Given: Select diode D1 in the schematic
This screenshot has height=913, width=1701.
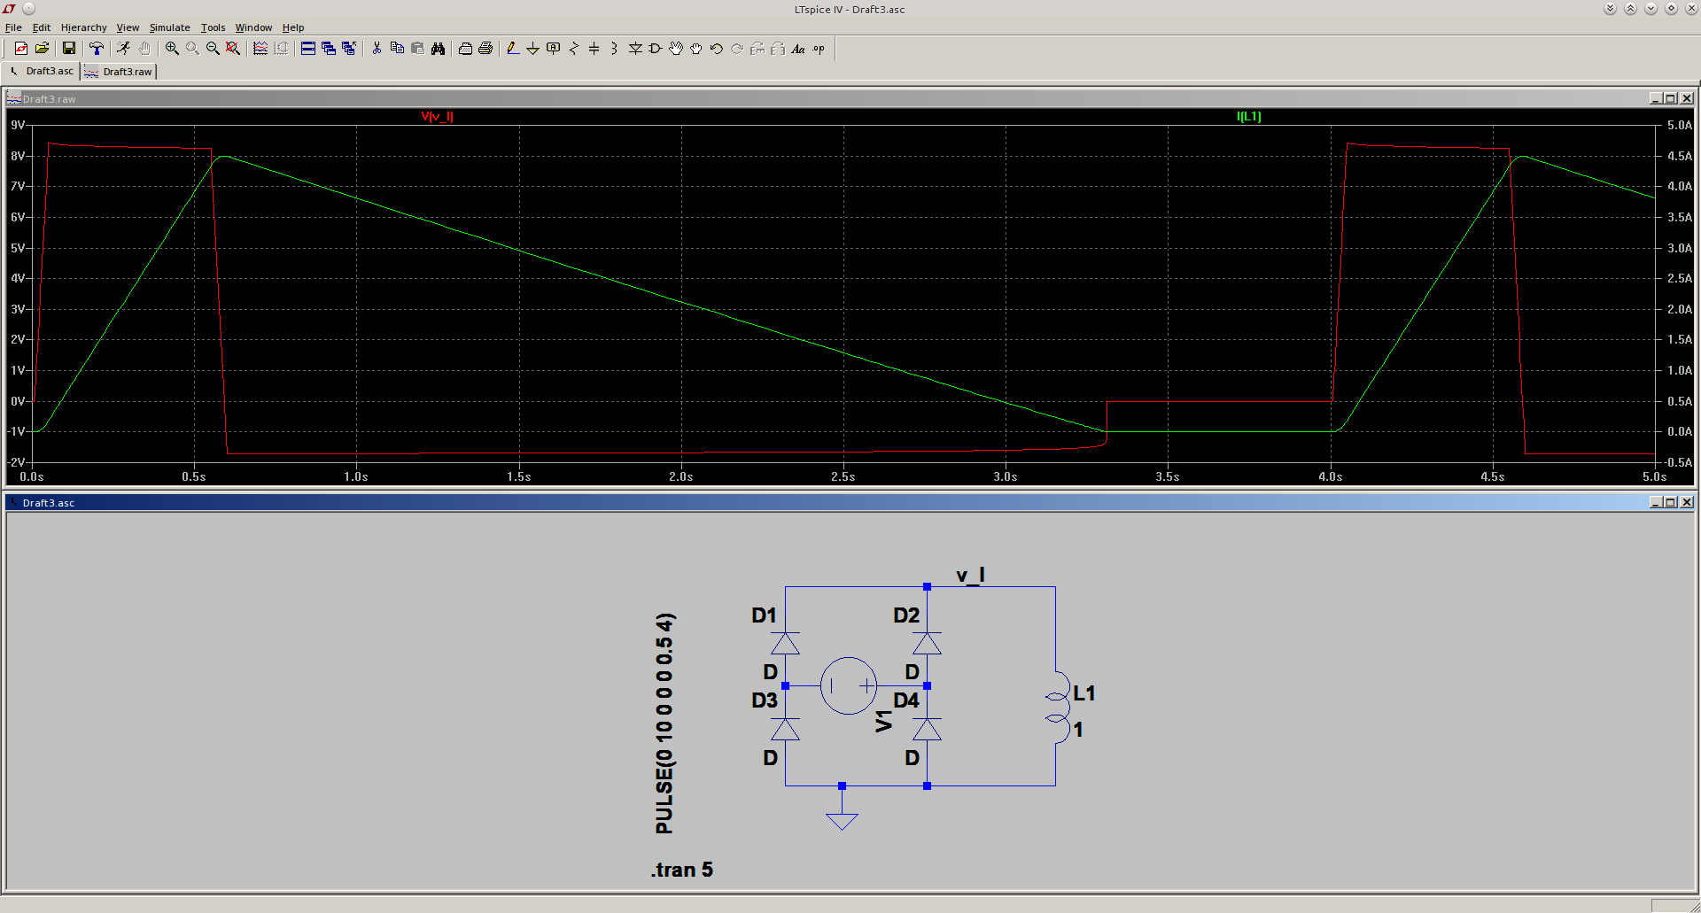Looking at the screenshot, I should pyautogui.click(x=785, y=643).
